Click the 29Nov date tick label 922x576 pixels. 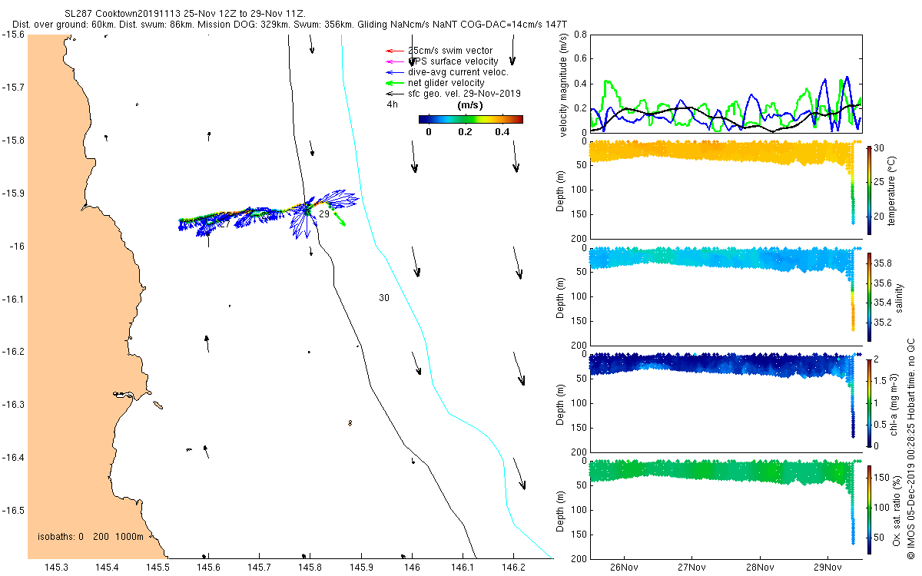pyautogui.click(x=827, y=569)
